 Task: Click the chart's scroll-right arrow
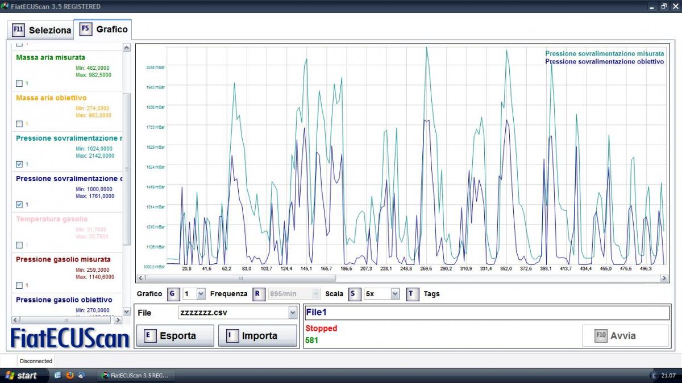click(664, 279)
